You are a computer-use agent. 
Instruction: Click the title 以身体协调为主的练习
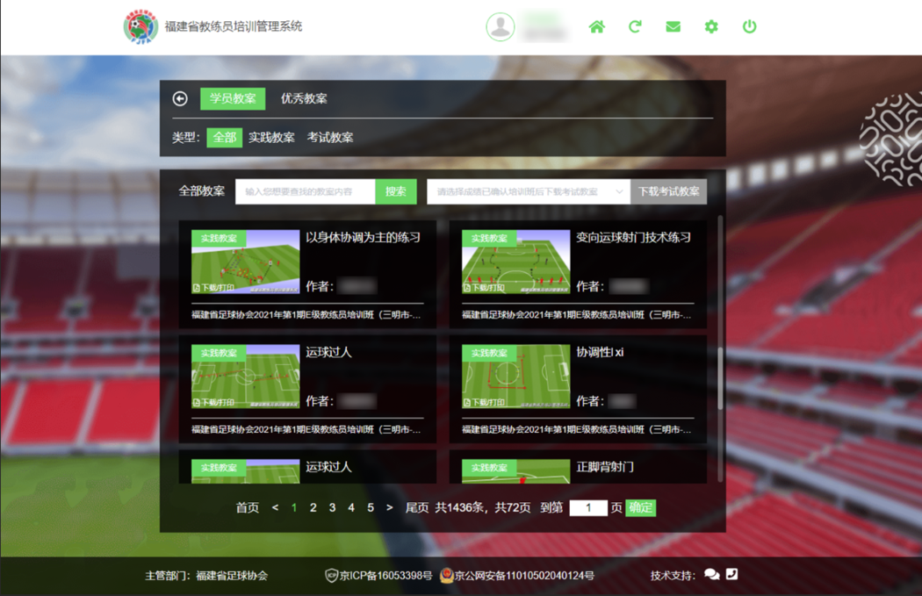364,238
